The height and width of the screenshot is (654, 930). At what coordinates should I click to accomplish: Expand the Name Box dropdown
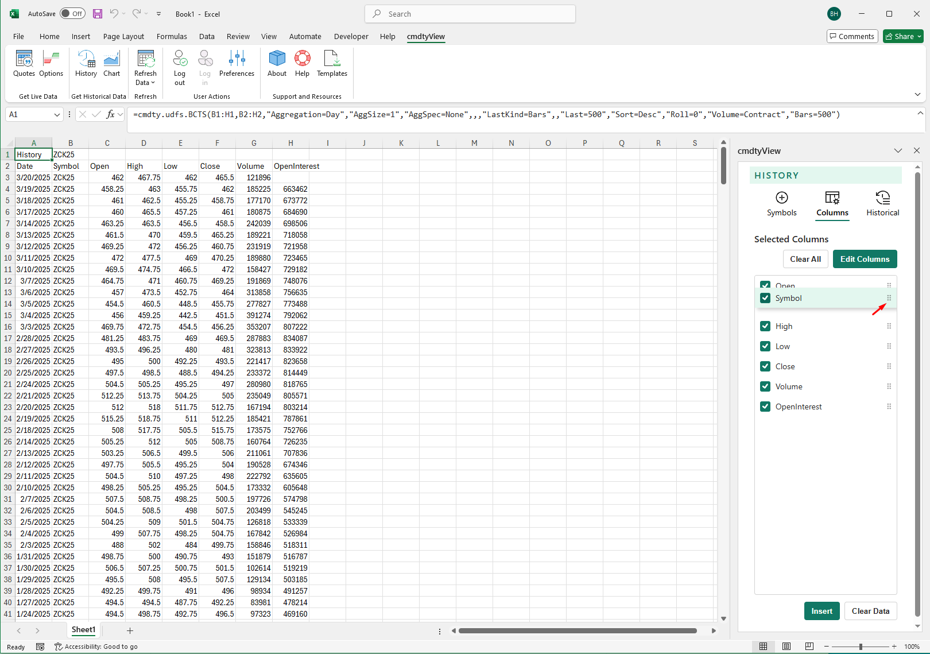pyautogui.click(x=57, y=114)
